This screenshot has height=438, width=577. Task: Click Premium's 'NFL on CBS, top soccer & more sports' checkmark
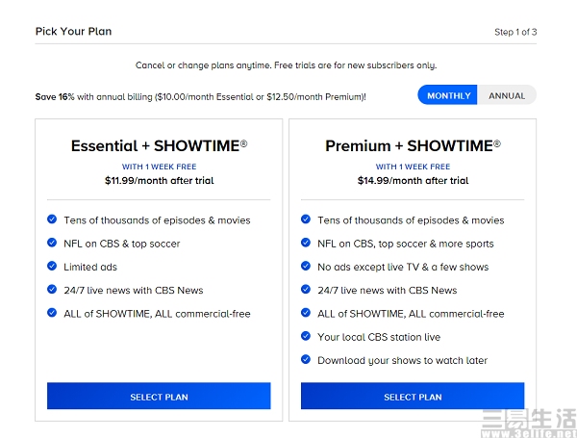click(306, 243)
